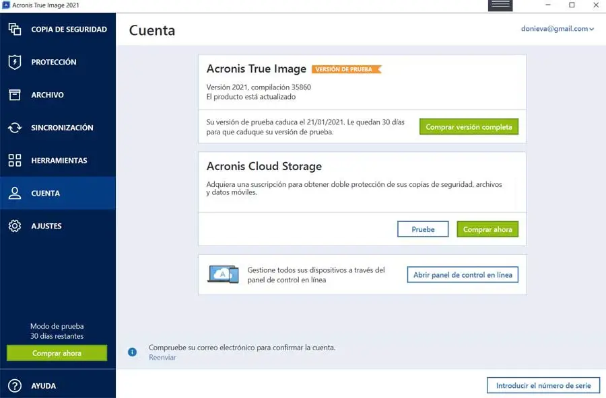This screenshot has width=606, height=398.
Task: Open AYUDA label in sidebar
Action: [x=44, y=386]
